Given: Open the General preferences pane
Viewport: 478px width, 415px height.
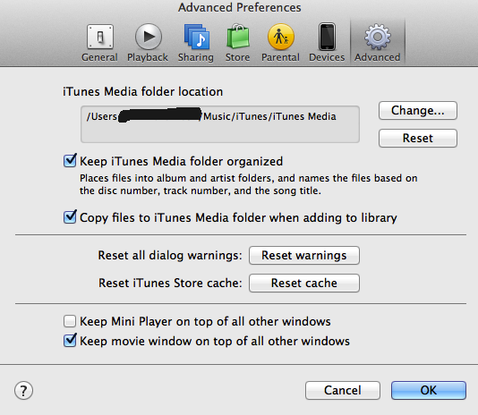Looking at the screenshot, I should (x=99, y=43).
